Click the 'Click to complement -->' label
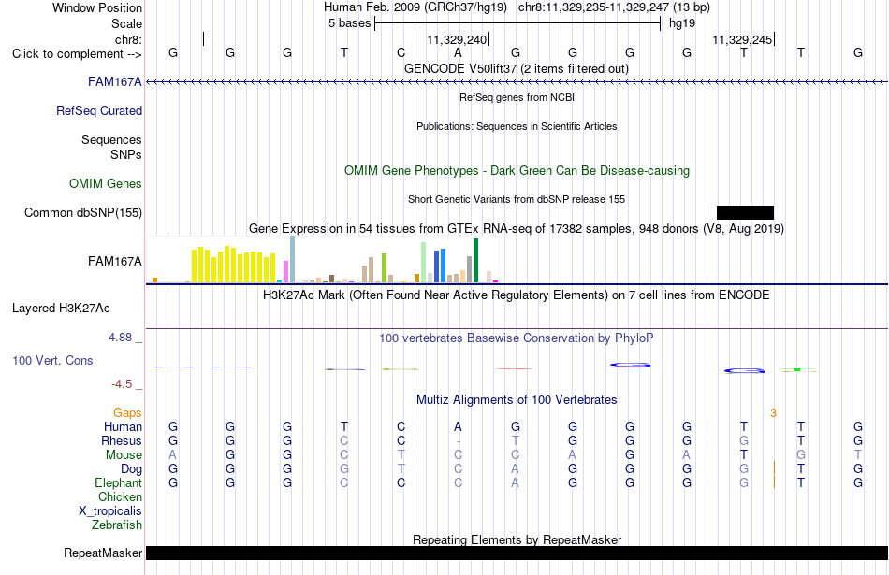This screenshot has width=889, height=575. click(x=77, y=54)
